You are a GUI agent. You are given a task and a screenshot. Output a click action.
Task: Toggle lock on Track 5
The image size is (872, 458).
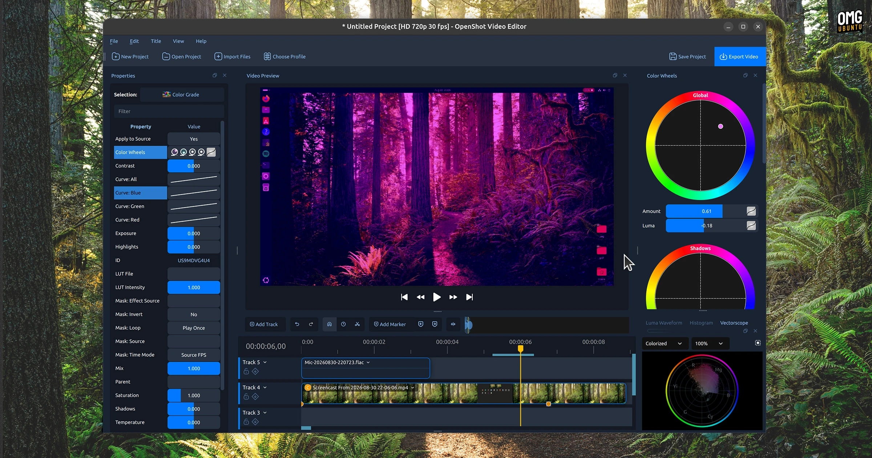tap(246, 371)
